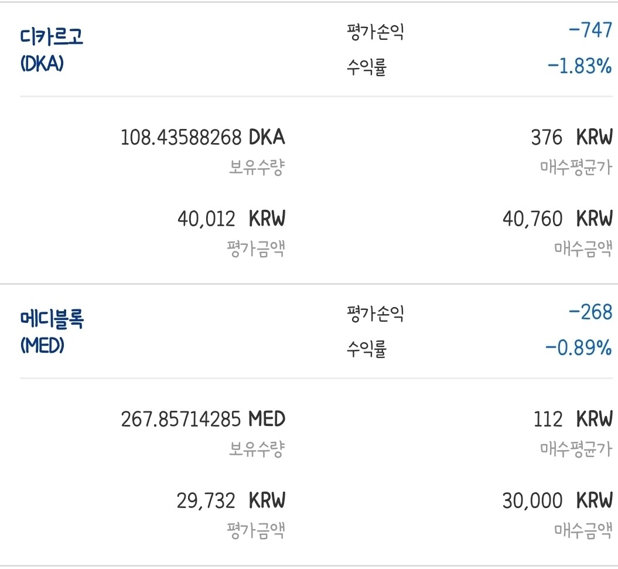Screen dimensions: 618x569
Task: Click the 평가손익 label in the 디카르고 card
Action: coord(375,32)
